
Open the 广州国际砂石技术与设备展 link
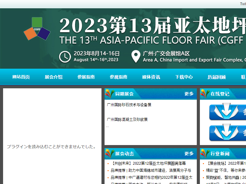point(129,105)
